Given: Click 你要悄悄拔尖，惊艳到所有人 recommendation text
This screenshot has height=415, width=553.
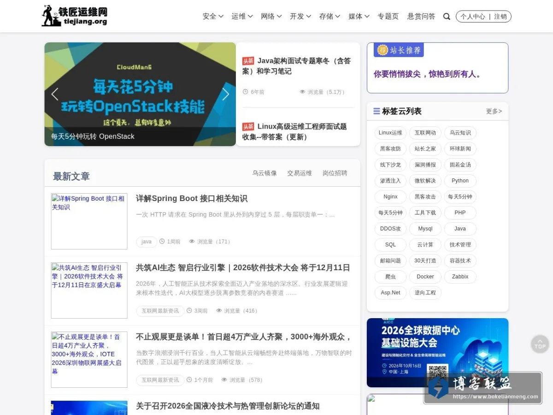Looking at the screenshot, I should point(428,74).
